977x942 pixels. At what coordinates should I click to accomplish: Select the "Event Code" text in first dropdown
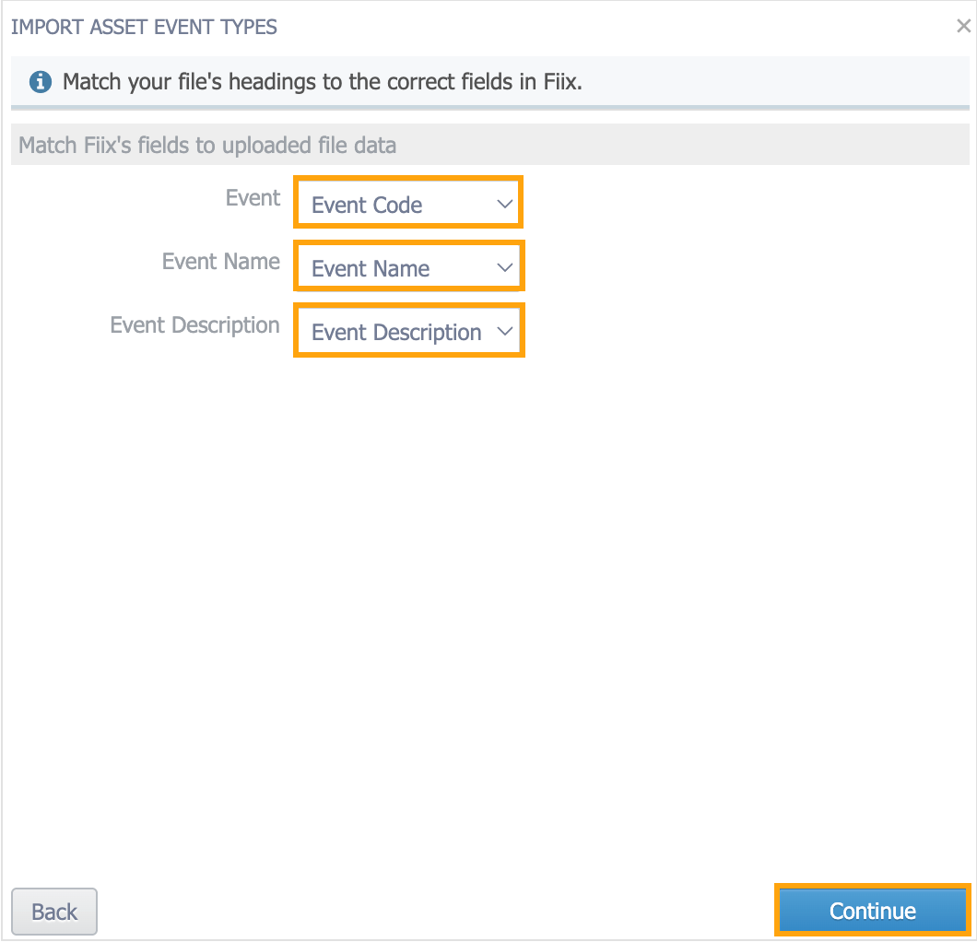coord(367,205)
